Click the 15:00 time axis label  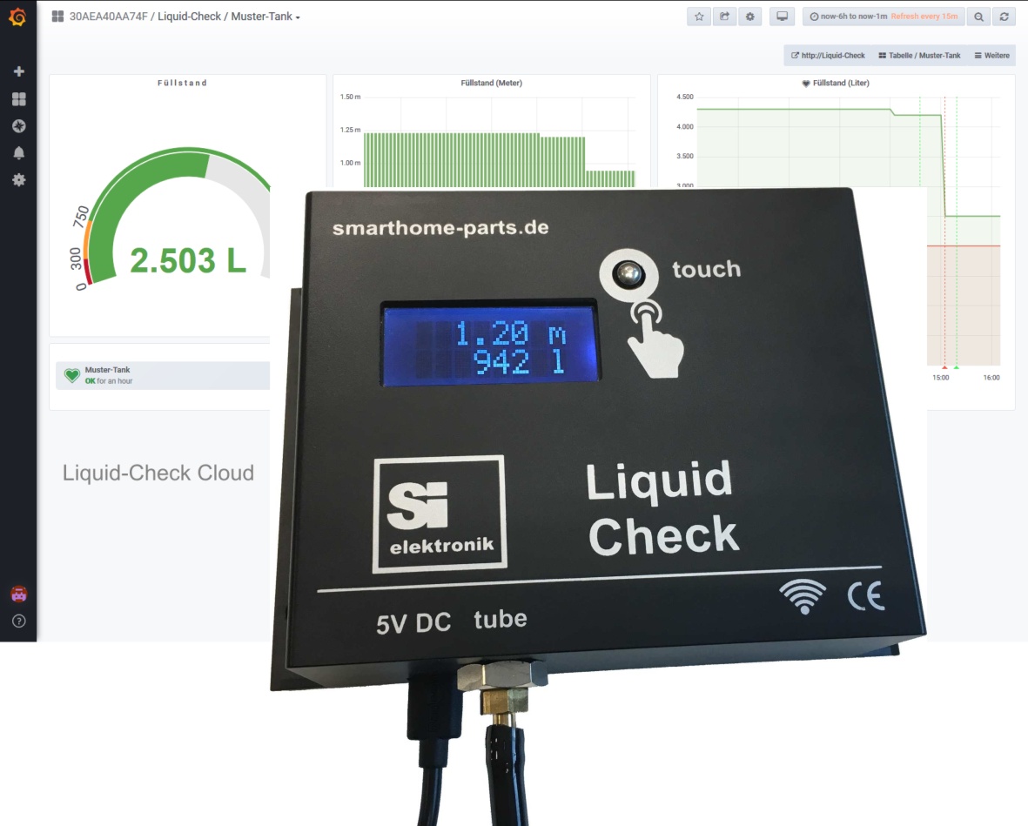[941, 378]
